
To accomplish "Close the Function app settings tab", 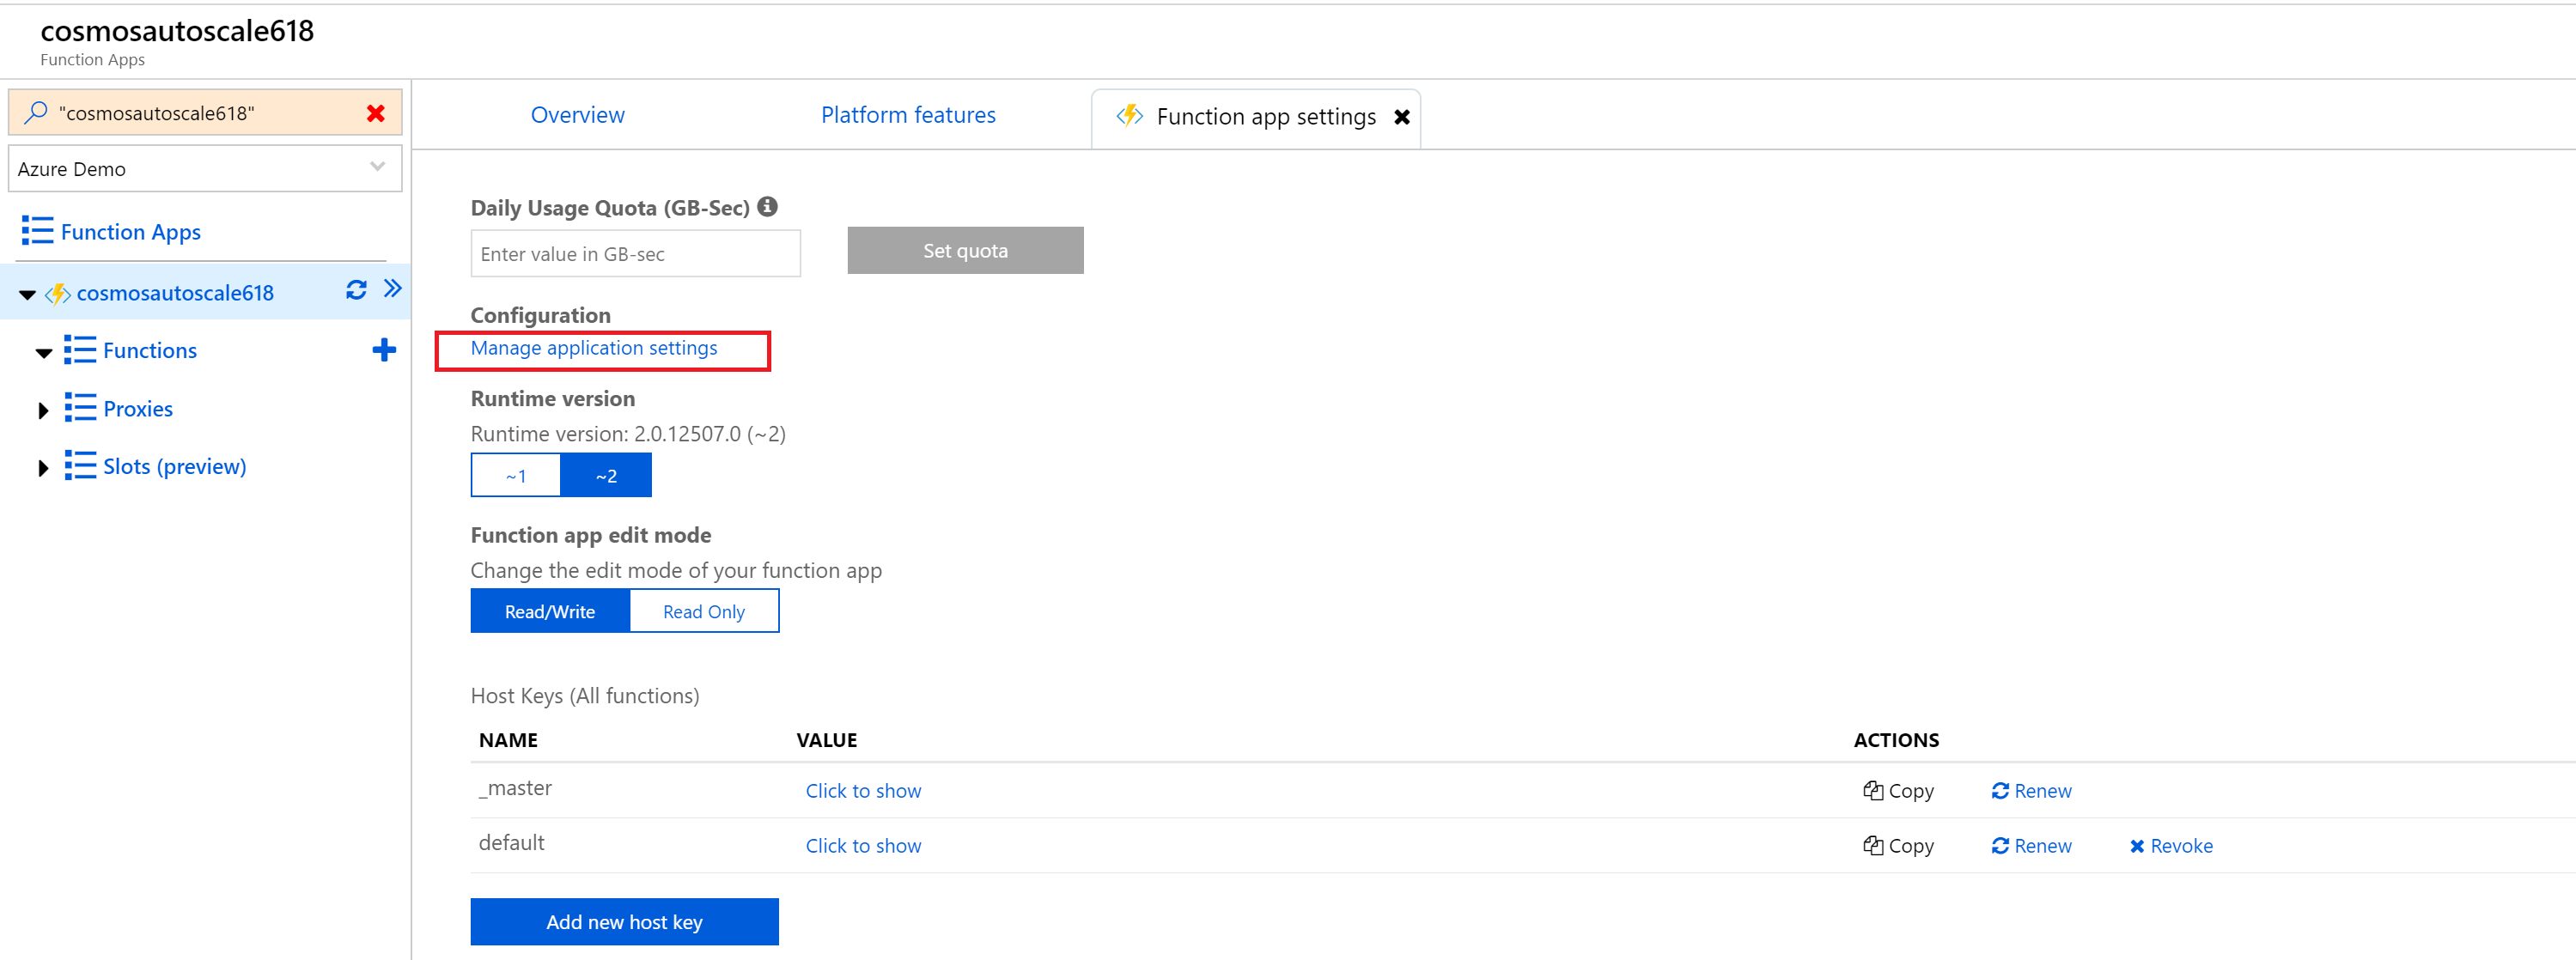I will 1402,117.
